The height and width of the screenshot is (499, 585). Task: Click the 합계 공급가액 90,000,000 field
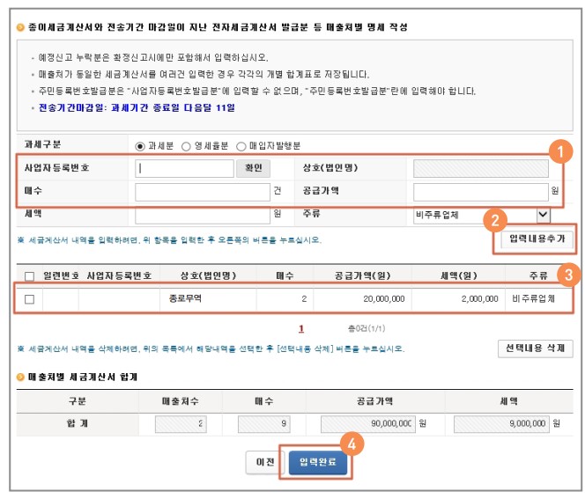pyautogui.click(x=368, y=424)
